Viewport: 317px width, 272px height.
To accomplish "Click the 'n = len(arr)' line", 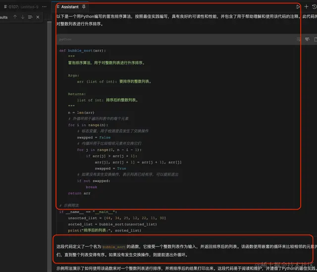I will [81, 112].
